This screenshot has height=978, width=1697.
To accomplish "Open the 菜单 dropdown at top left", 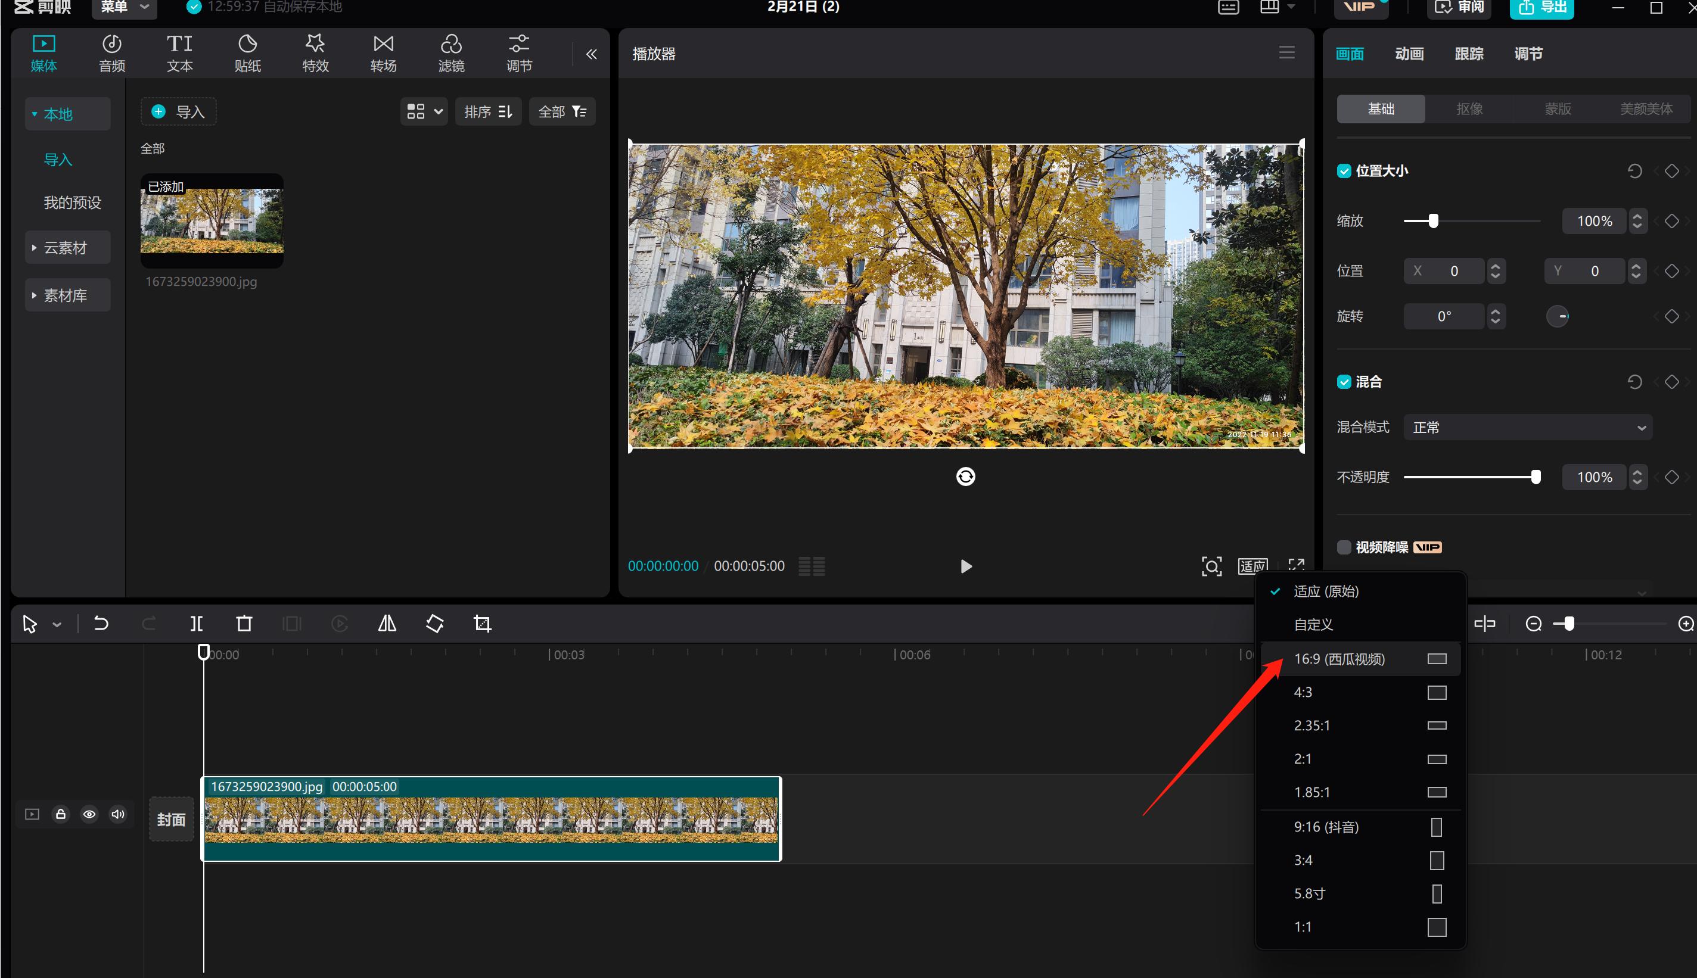I will tap(125, 7).
